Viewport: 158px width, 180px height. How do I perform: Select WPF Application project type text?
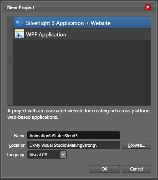tap(46, 34)
